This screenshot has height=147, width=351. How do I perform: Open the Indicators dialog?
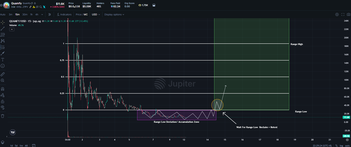point(64,14)
